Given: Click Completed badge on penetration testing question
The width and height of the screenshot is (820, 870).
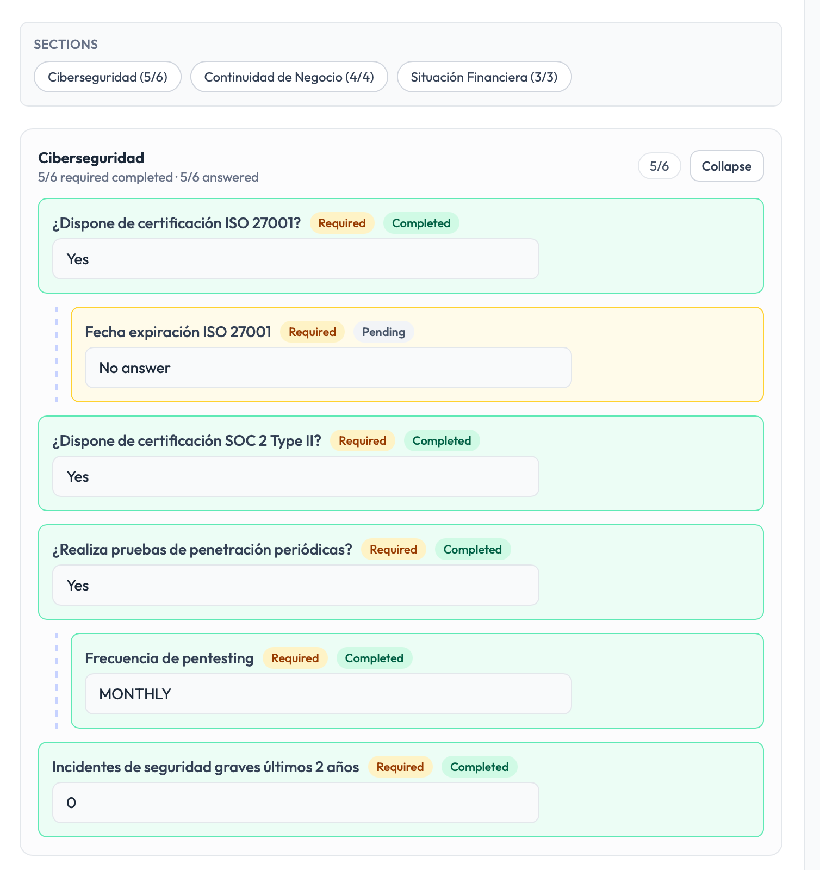Looking at the screenshot, I should click(473, 549).
